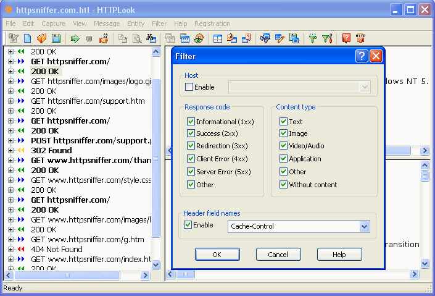Click the floppy disk with window icon
This screenshot has height=296, width=435.
(294, 38)
